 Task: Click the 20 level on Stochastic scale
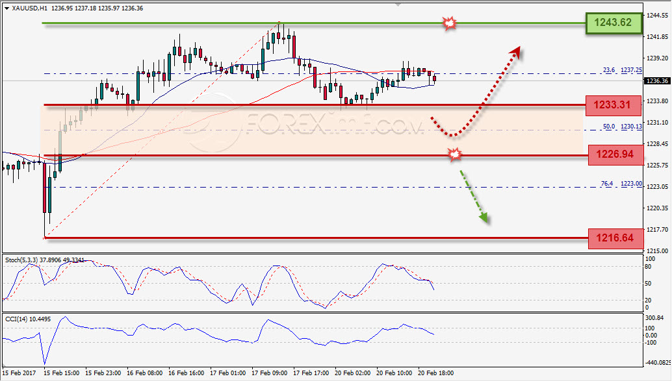[649, 300]
